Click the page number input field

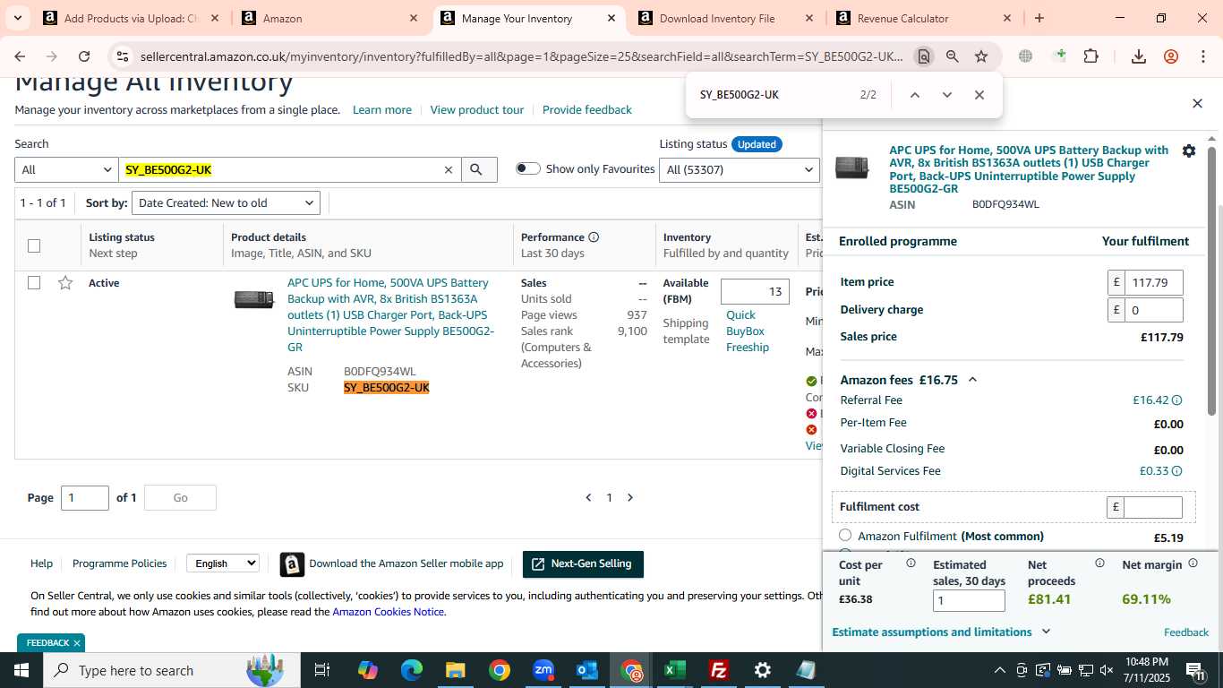(x=85, y=498)
